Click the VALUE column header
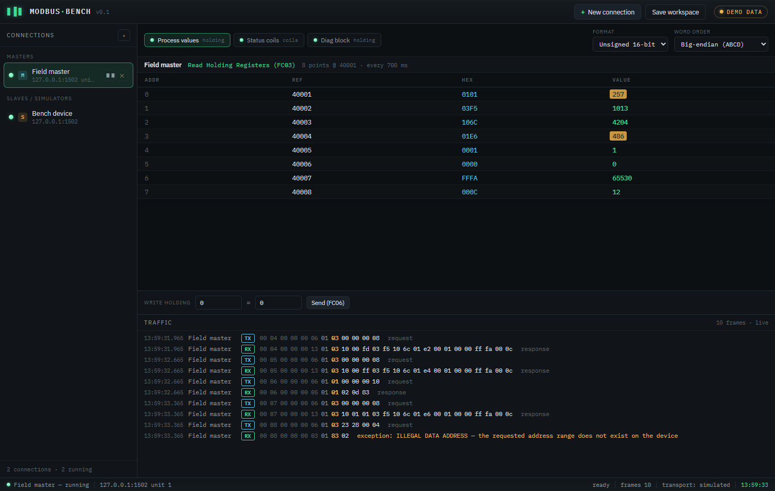Viewport: 775px width, 491px height. click(x=621, y=80)
